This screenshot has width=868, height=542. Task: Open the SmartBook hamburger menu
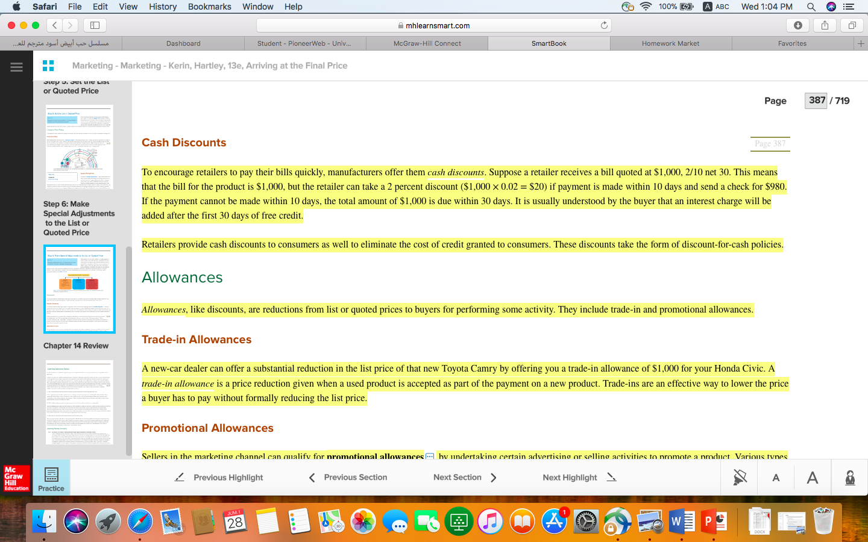point(16,67)
